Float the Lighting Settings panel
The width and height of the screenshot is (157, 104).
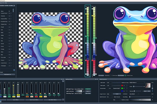tap(96, 79)
